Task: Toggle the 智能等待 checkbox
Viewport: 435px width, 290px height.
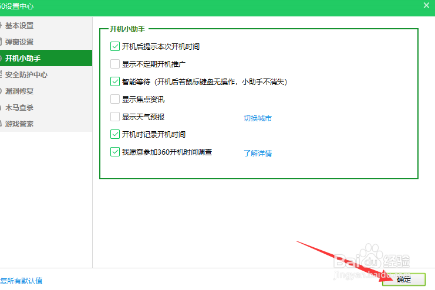Action: click(115, 81)
